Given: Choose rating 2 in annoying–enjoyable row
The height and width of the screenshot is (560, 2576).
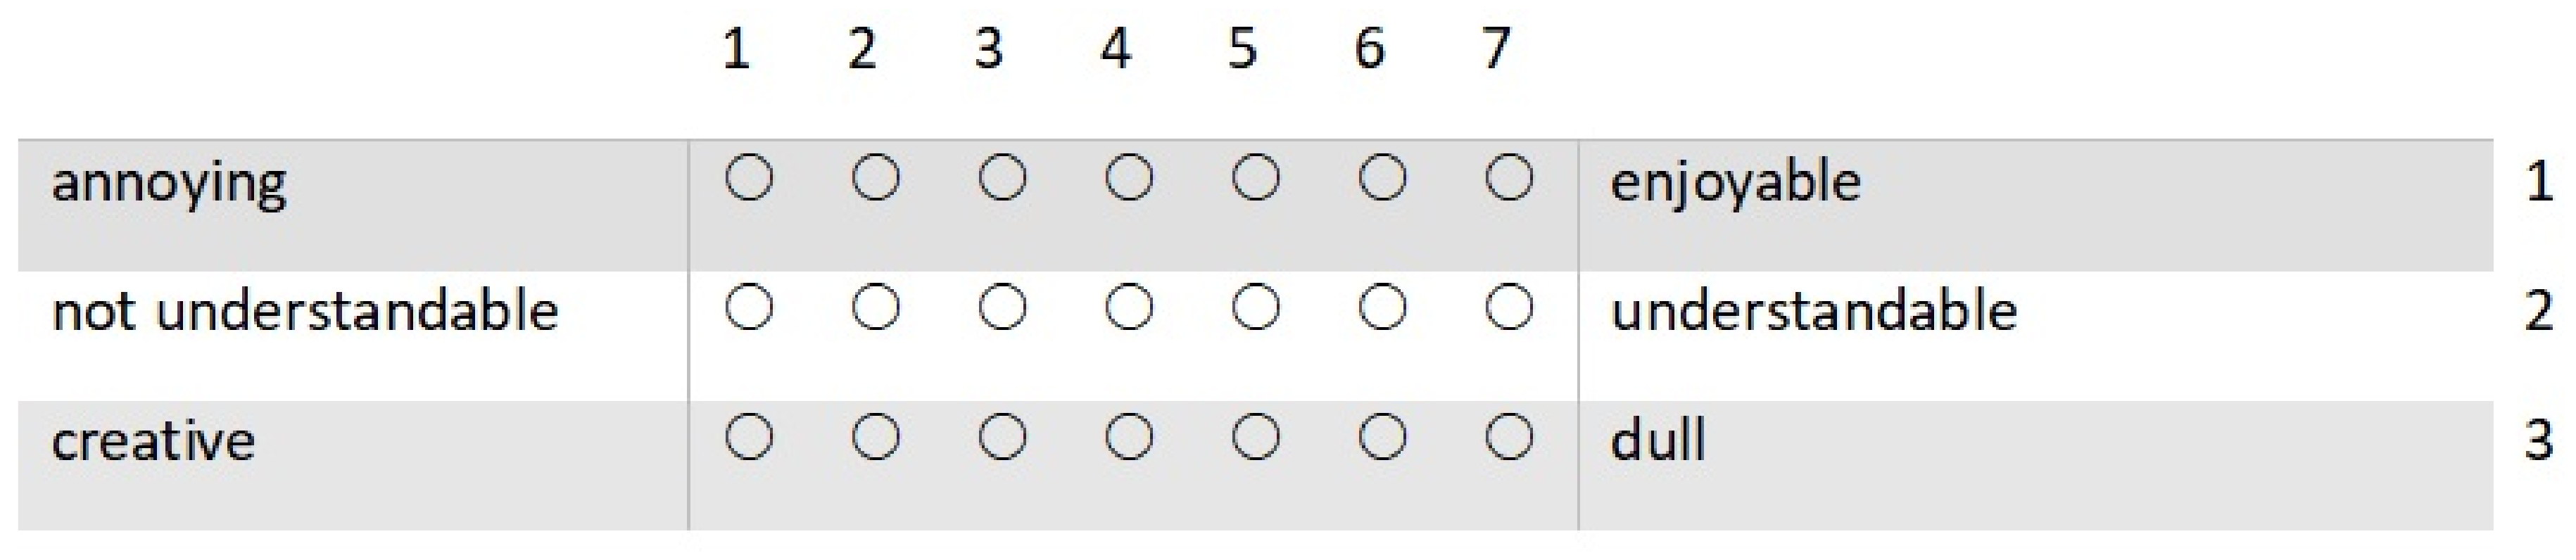Looking at the screenshot, I should (x=876, y=179).
